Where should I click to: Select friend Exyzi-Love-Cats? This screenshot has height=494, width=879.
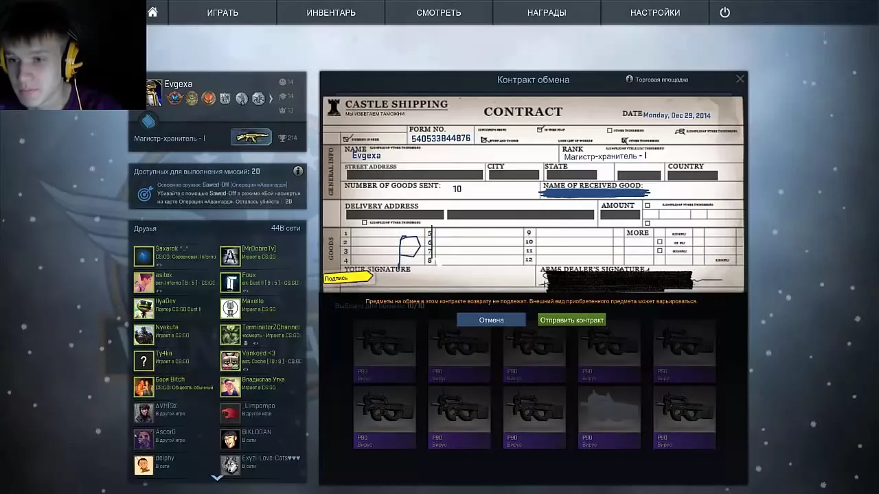coord(261,464)
